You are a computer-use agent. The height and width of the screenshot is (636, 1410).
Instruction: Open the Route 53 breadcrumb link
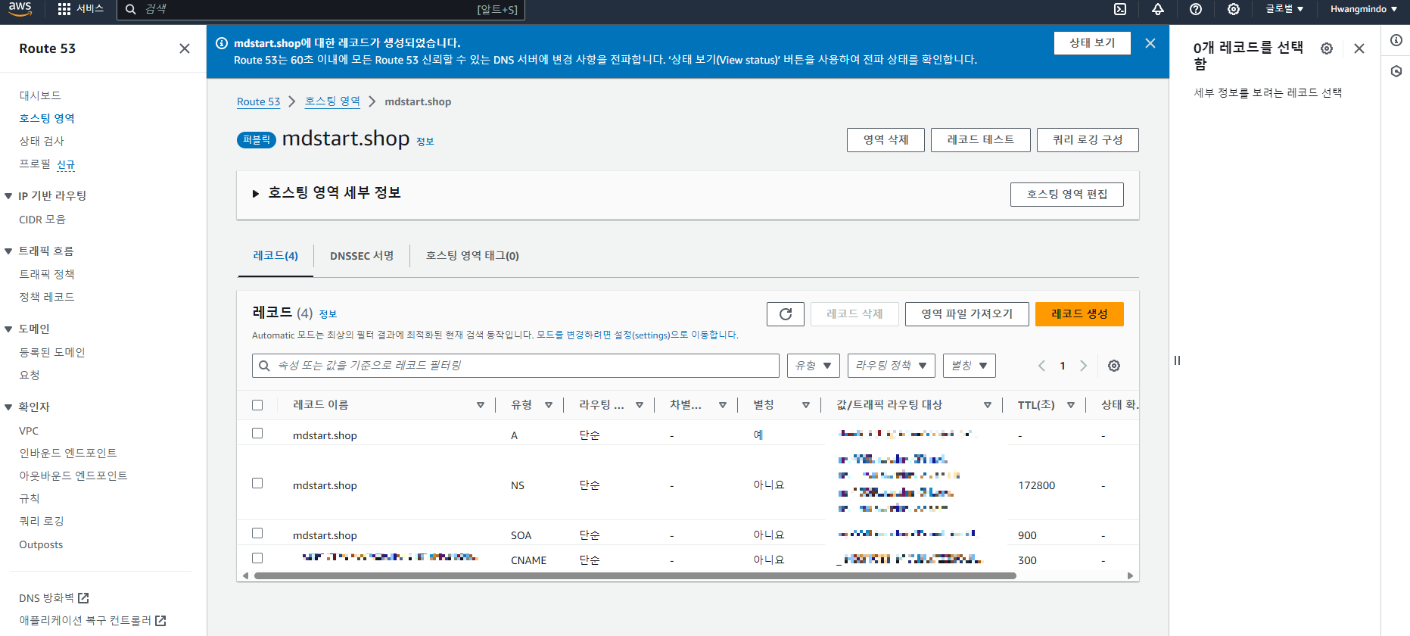click(258, 101)
